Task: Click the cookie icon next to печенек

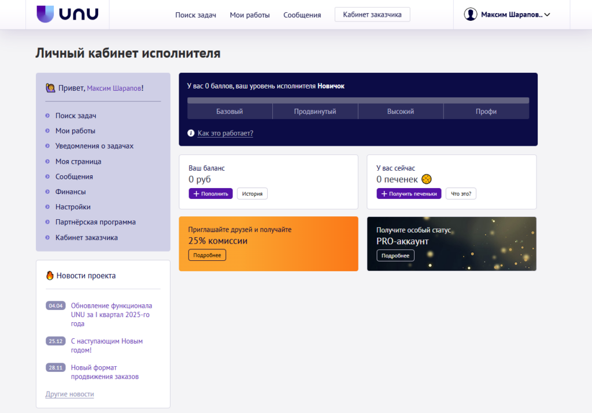Action: point(426,179)
